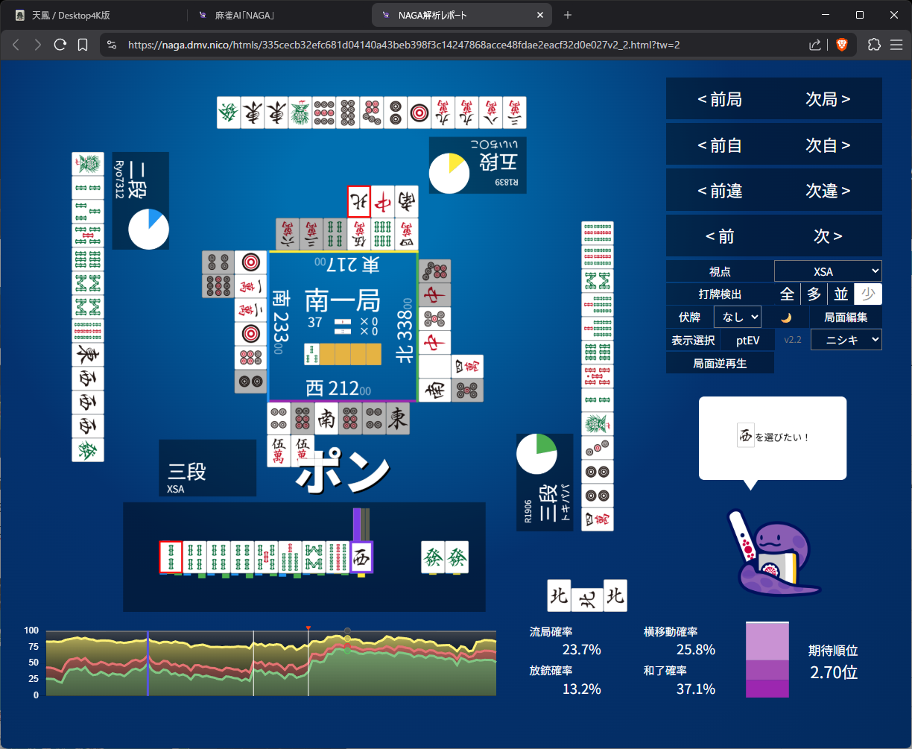Click the 局面編集 button
Image resolution: width=912 pixels, height=749 pixels.
(846, 317)
